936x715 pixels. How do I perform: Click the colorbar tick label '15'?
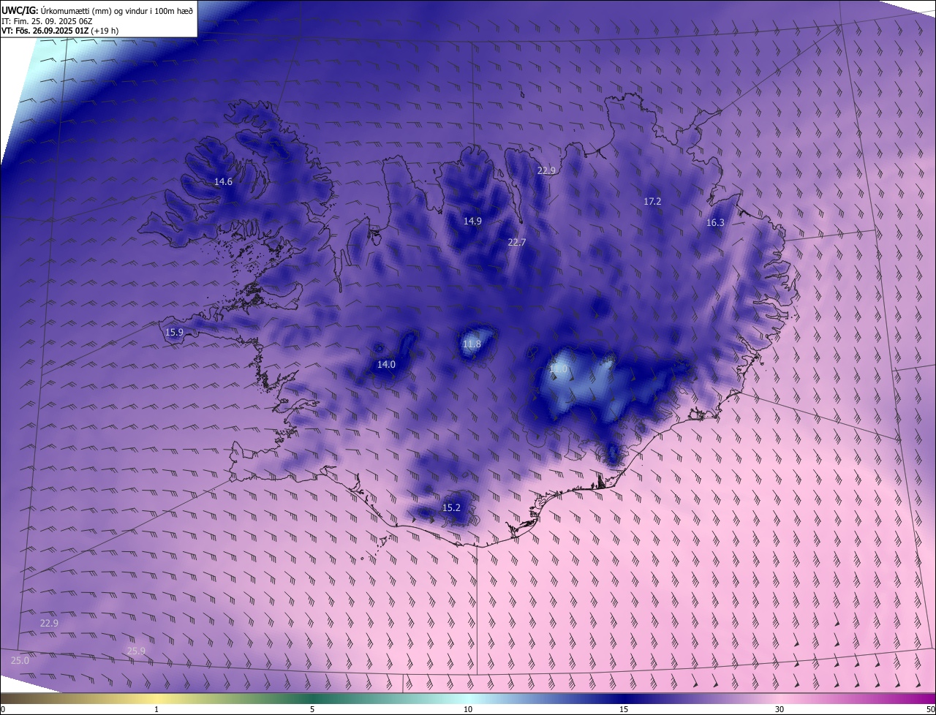pos(624,709)
